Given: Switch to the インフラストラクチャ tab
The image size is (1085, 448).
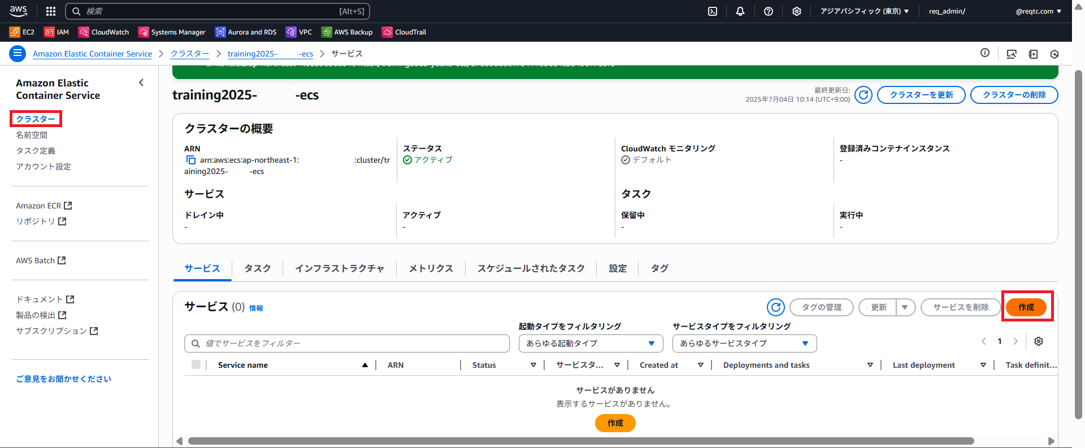Looking at the screenshot, I should (x=340, y=268).
